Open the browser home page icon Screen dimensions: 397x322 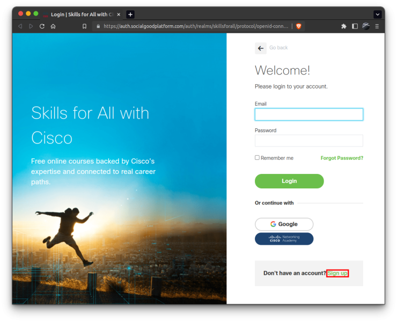point(53,26)
